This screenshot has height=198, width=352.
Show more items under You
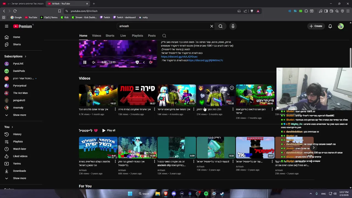(21, 178)
